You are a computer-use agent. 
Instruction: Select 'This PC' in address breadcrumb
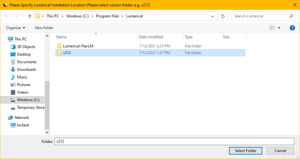(53, 16)
